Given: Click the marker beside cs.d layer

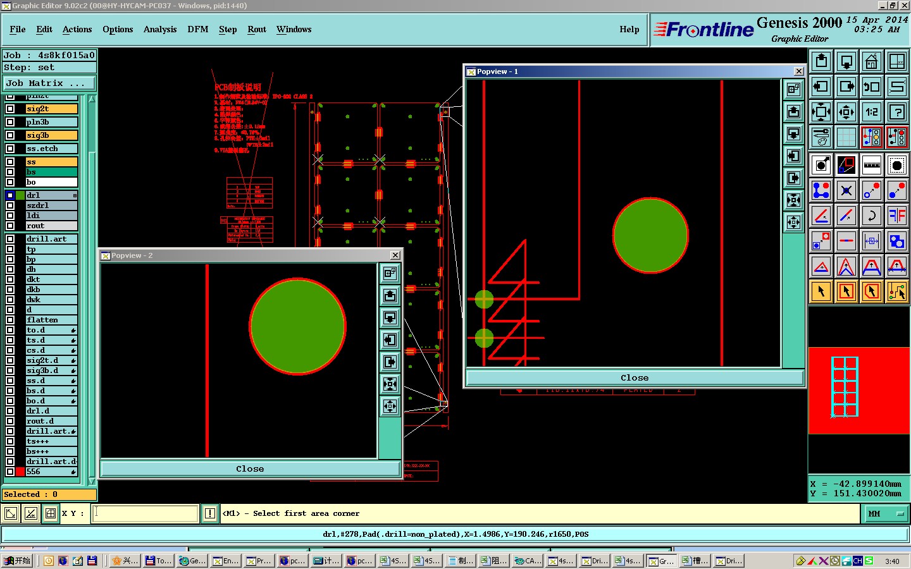Looking at the screenshot, I should point(73,350).
